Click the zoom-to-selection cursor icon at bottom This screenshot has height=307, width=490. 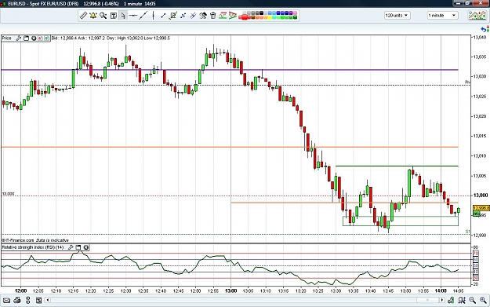click(462, 301)
